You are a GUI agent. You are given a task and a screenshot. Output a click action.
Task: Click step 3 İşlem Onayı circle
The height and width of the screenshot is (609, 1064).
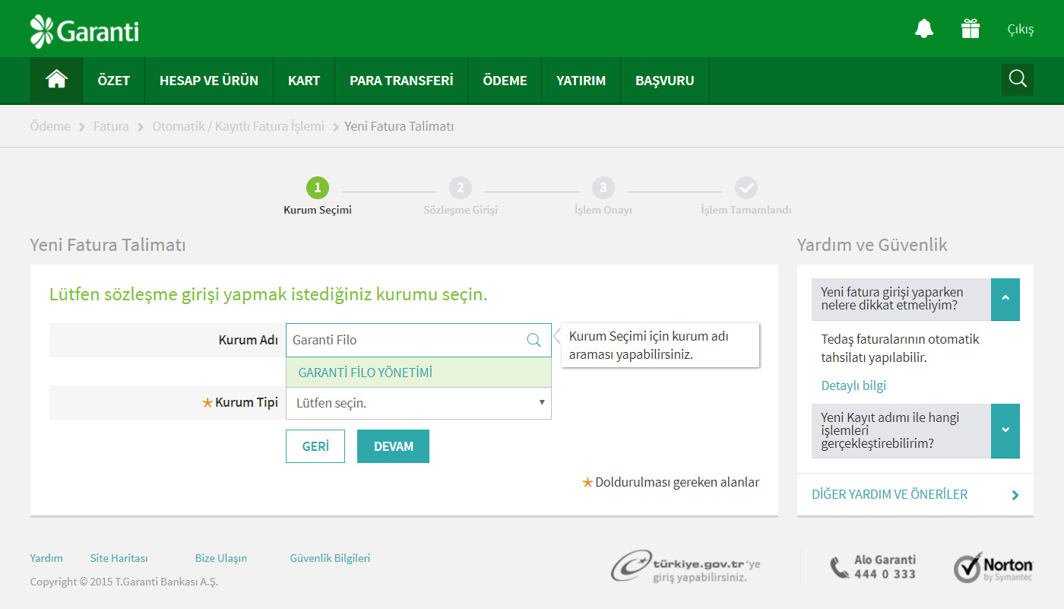pyautogui.click(x=603, y=187)
